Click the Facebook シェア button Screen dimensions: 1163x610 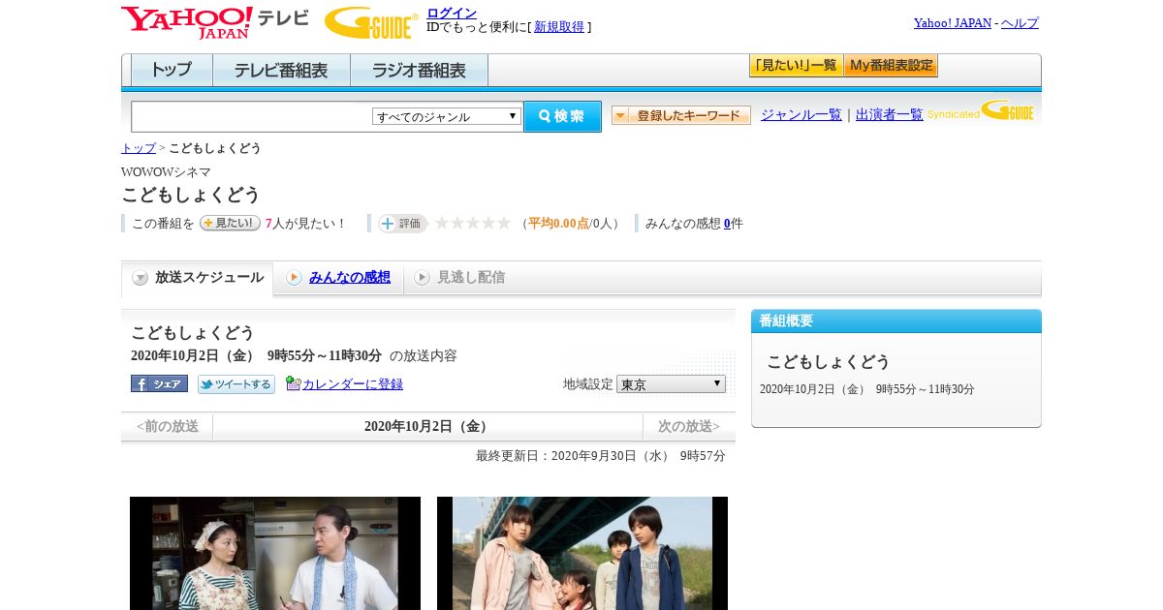coord(159,383)
